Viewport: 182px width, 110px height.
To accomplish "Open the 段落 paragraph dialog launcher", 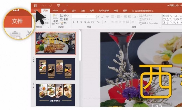I will 160,28.
